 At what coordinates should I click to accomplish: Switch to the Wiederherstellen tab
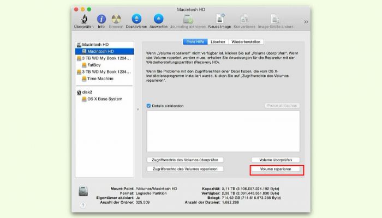pyautogui.click(x=246, y=42)
